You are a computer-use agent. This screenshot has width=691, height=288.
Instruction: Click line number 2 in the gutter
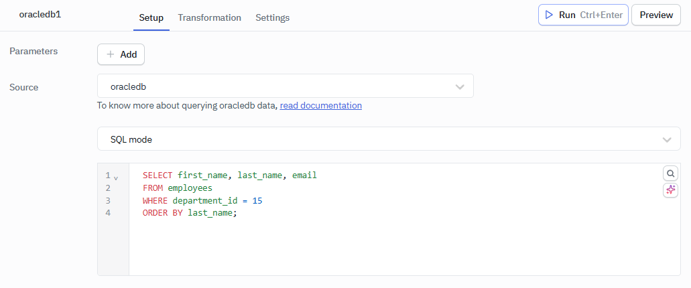click(108, 188)
